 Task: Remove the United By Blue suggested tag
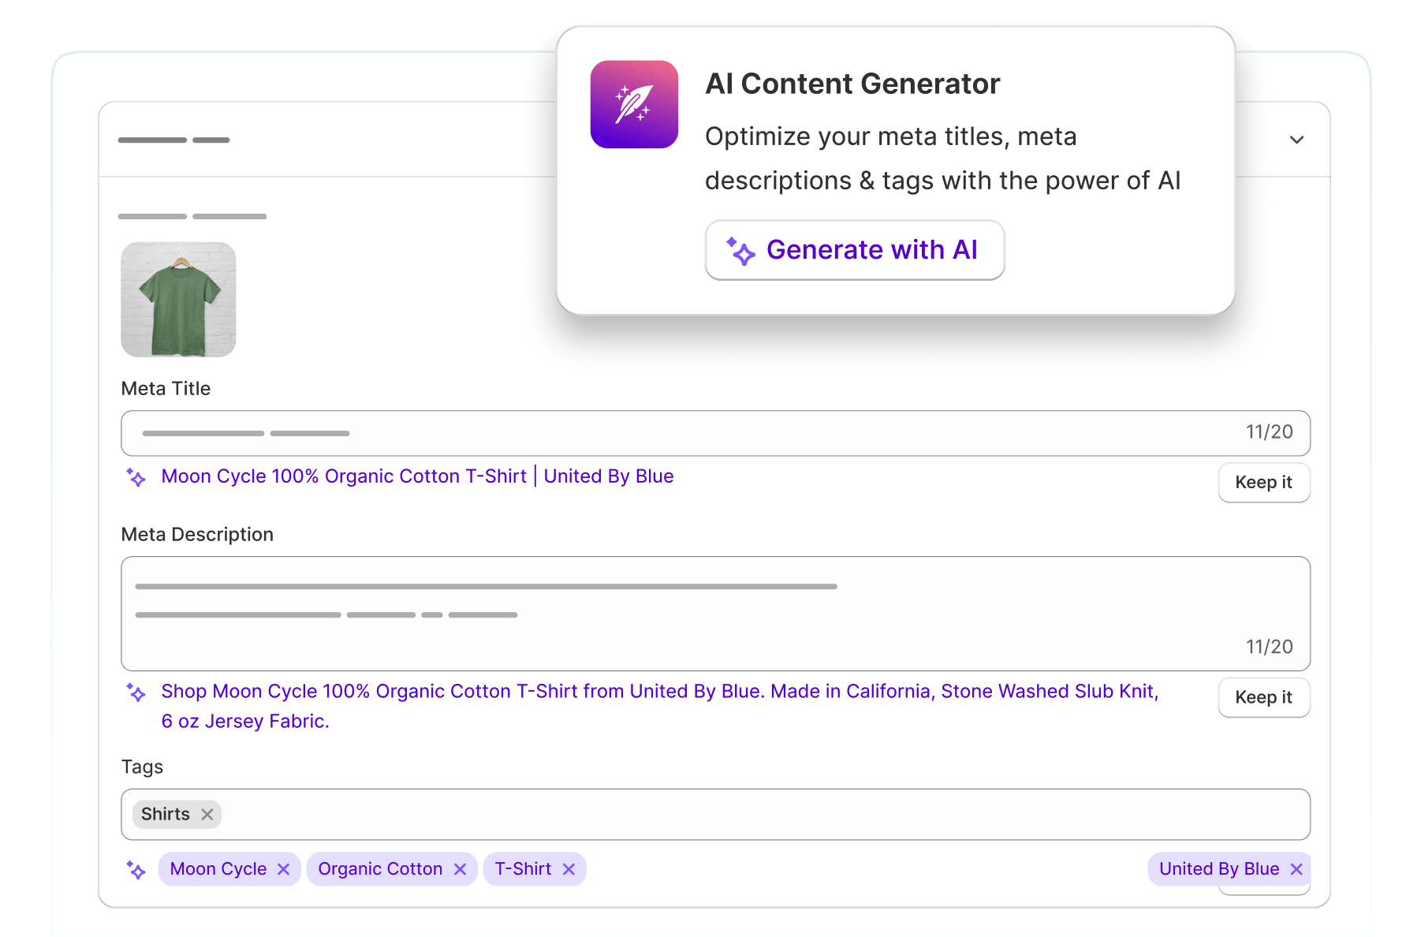point(1296,869)
